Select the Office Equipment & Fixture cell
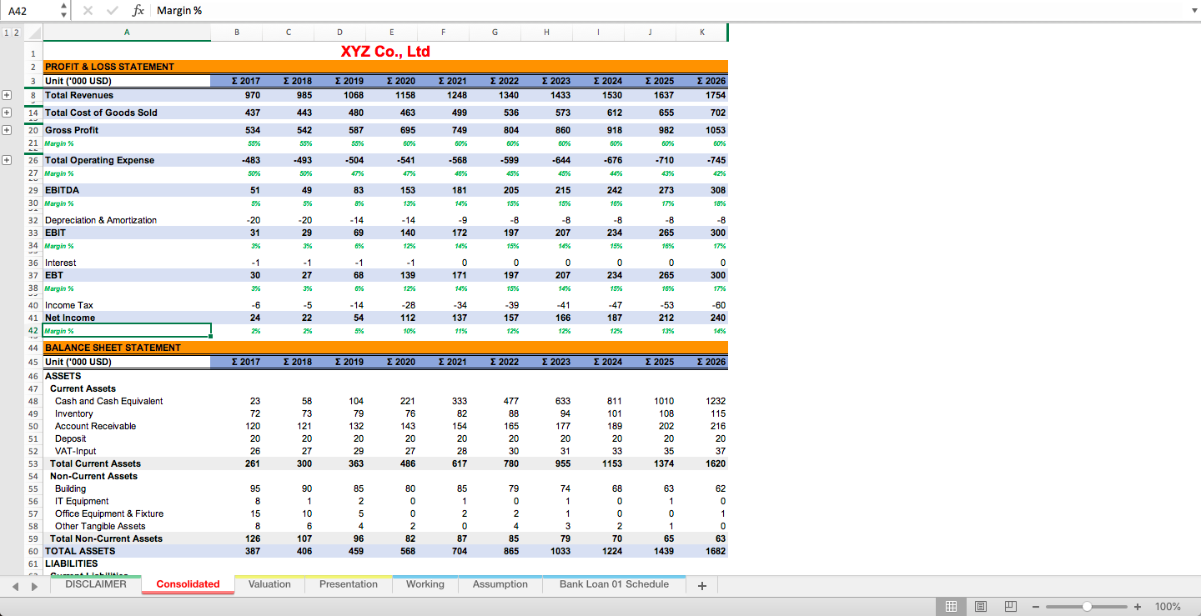The height and width of the screenshot is (616, 1201). (127, 513)
